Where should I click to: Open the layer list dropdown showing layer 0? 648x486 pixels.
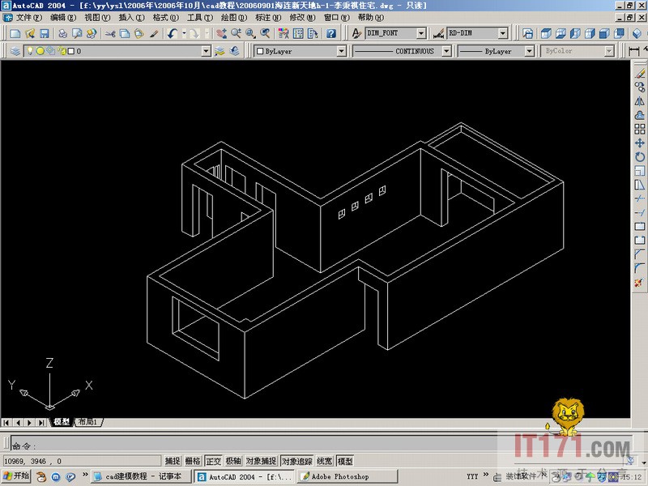[205, 50]
